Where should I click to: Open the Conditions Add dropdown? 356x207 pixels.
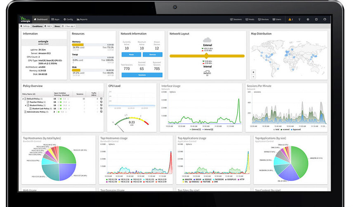point(48,26)
